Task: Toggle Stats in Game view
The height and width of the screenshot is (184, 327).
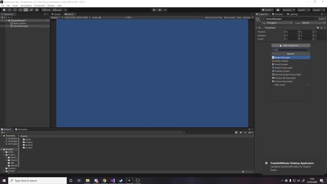Action: pyautogui.click(x=239, y=17)
